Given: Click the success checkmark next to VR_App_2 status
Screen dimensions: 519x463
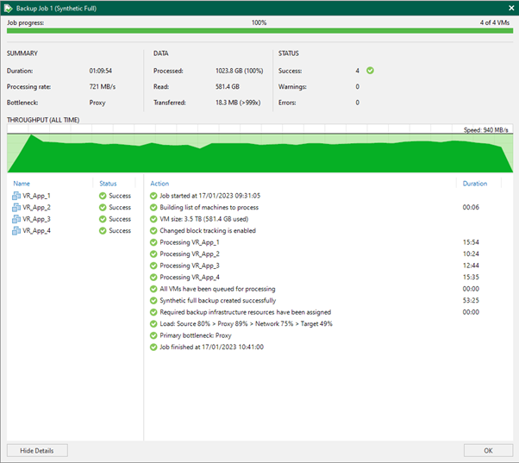Looking at the screenshot, I should [103, 207].
